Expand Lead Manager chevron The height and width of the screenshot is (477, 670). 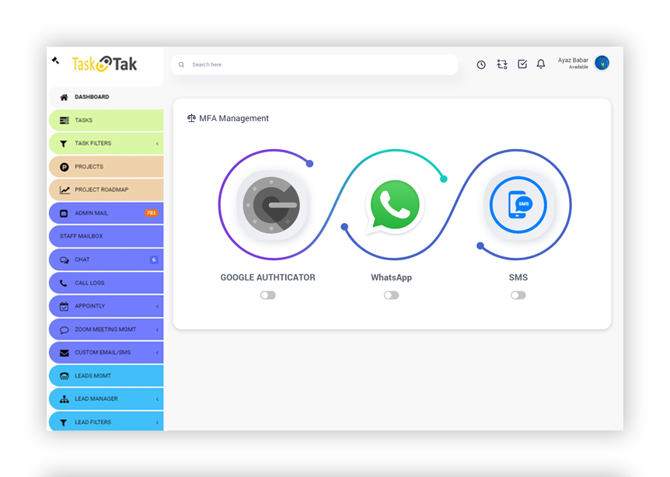tap(157, 399)
